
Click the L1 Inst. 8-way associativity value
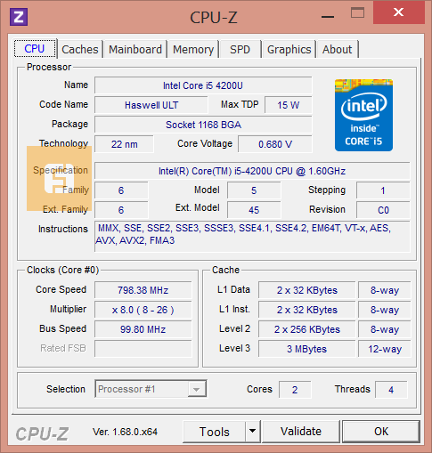click(385, 310)
